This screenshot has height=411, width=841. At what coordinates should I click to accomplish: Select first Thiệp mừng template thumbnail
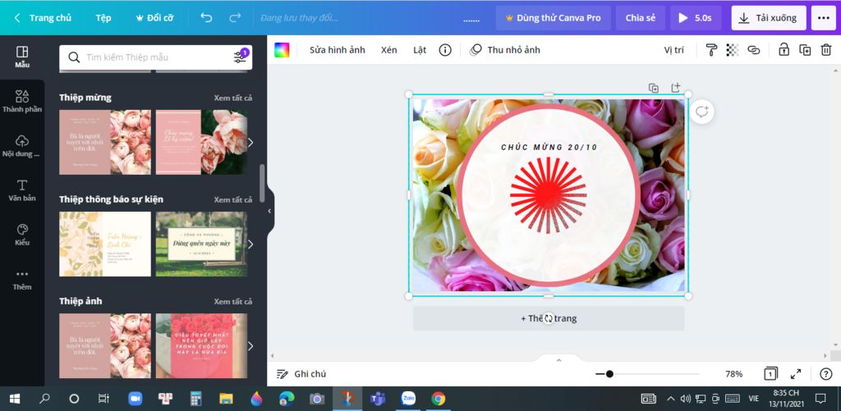tap(105, 142)
